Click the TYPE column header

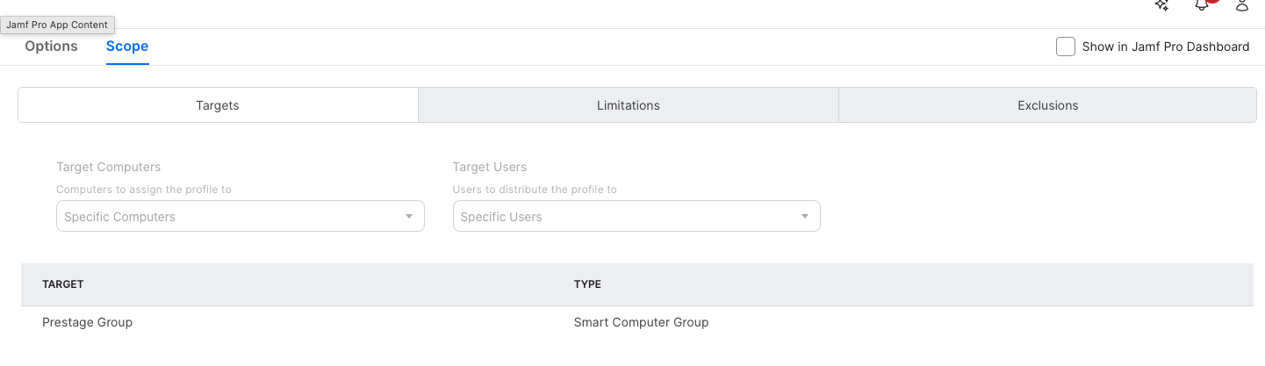(587, 284)
